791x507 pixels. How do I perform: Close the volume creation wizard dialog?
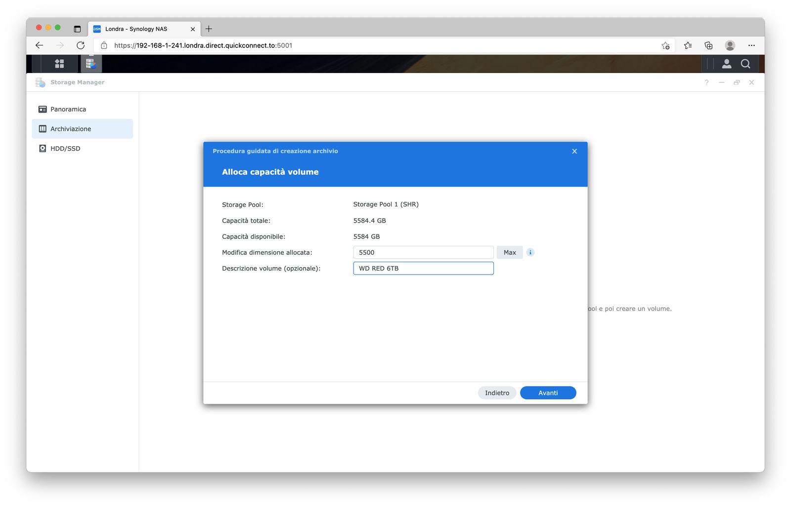pos(574,151)
